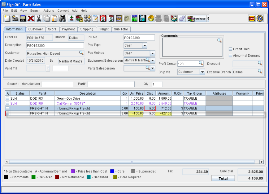269x194 pixels.
Task: Expand the Parts Salesperson dropdown arrow
Action: coord(153,68)
